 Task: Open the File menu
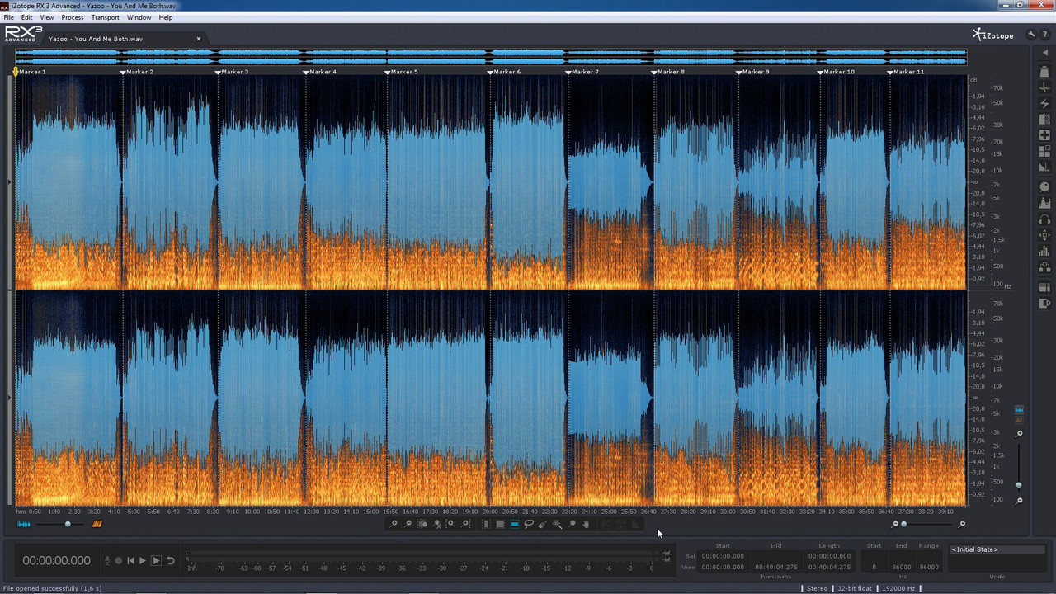point(8,17)
